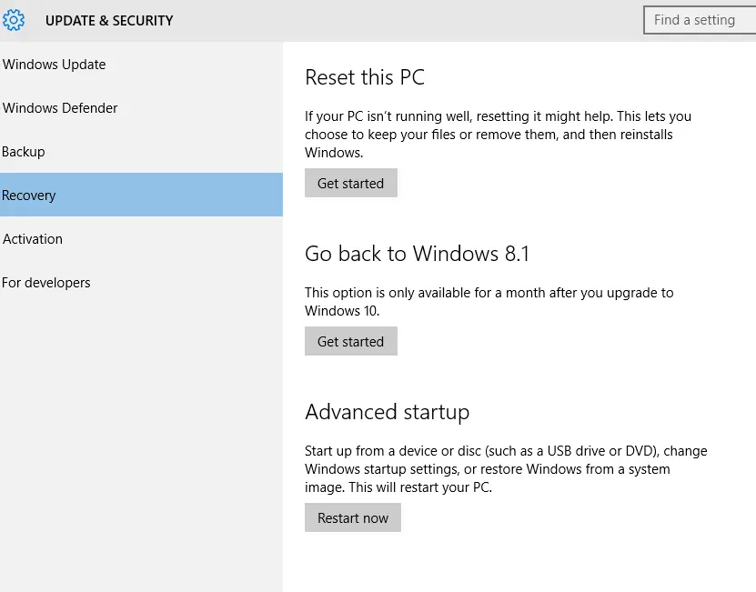Image resolution: width=756 pixels, height=592 pixels.
Task: Click the blank content area below Restart now
Action: pyautogui.click(x=519, y=564)
